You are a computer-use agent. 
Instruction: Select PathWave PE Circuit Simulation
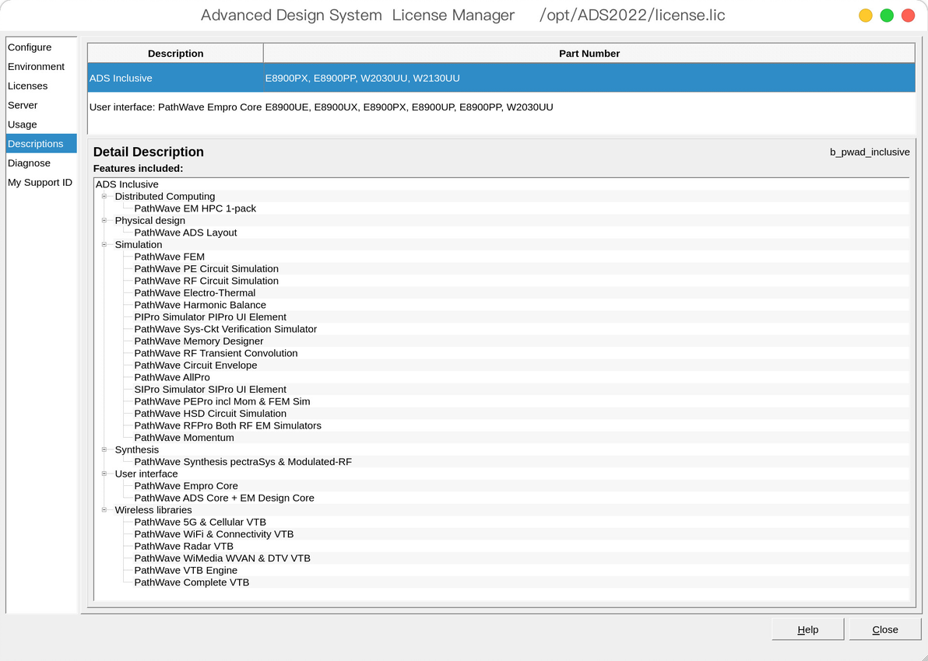(206, 269)
